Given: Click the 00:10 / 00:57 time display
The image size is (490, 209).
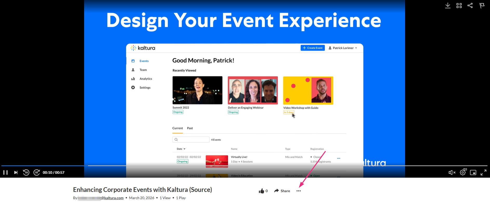Looking at the screenshot, I should click(x=53, y=172).
